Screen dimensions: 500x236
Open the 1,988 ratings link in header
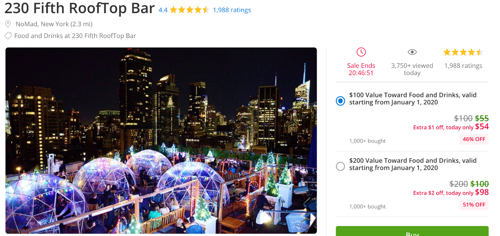point(232,10)
